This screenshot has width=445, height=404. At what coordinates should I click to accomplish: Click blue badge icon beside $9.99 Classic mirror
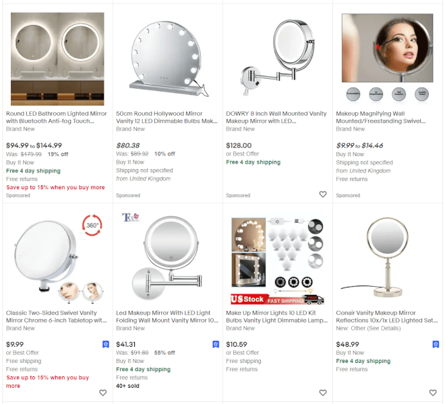coord(105,344)
